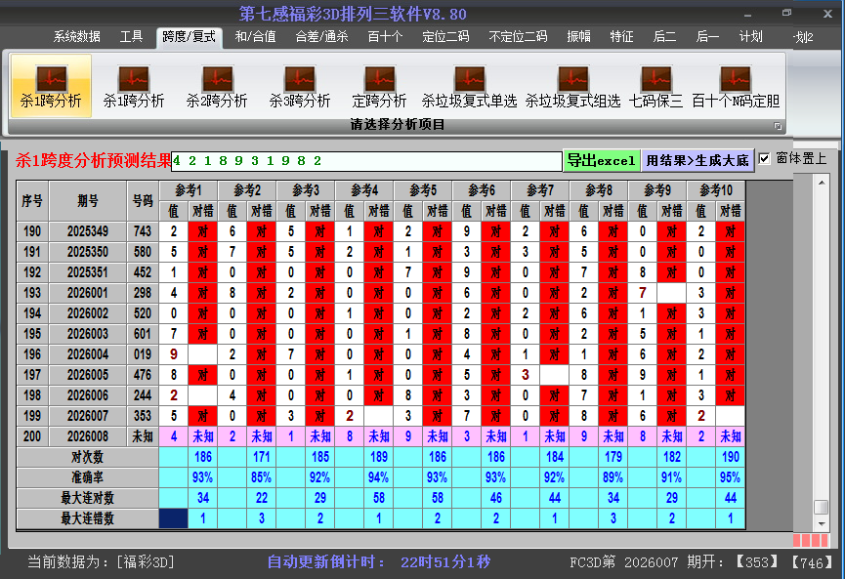Click the vertical scrollbar thumb of the table
The width and height of the screenshot is (845, 579).
pyautogui.click(x=821, y=507)
